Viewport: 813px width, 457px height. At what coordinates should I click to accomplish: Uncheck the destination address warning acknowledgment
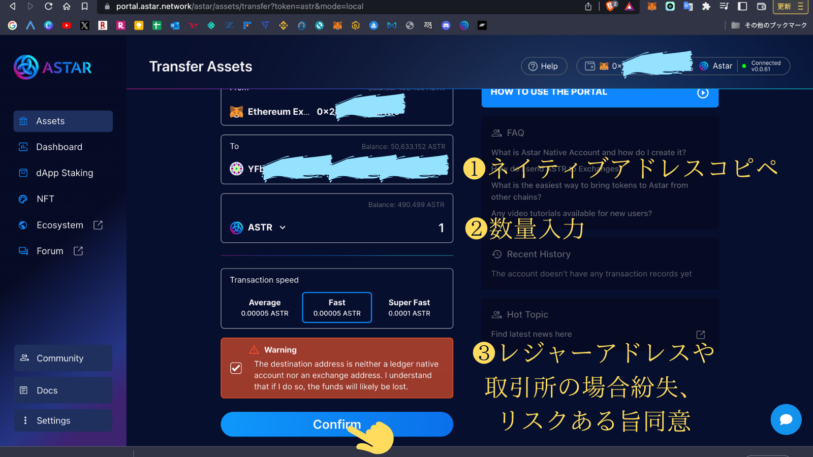tap(236, 368)
